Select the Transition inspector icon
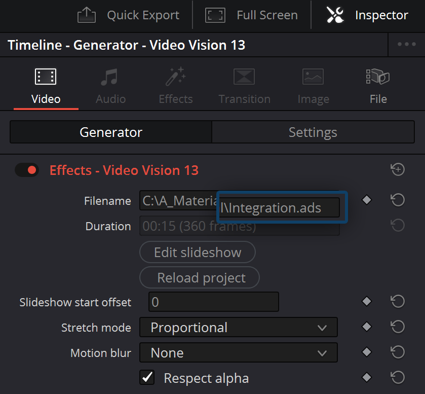Screen dimensions: 425x394 coord(244,84)
